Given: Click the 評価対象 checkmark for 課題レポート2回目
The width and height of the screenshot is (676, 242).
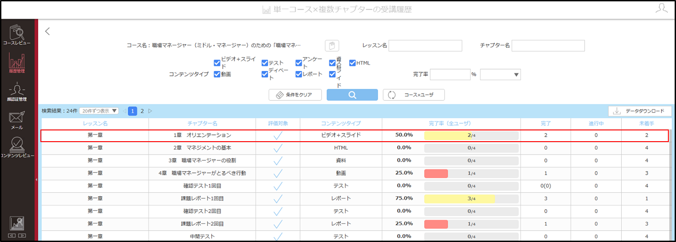Looking at the screenshot, I should click(x=278, y=224).
